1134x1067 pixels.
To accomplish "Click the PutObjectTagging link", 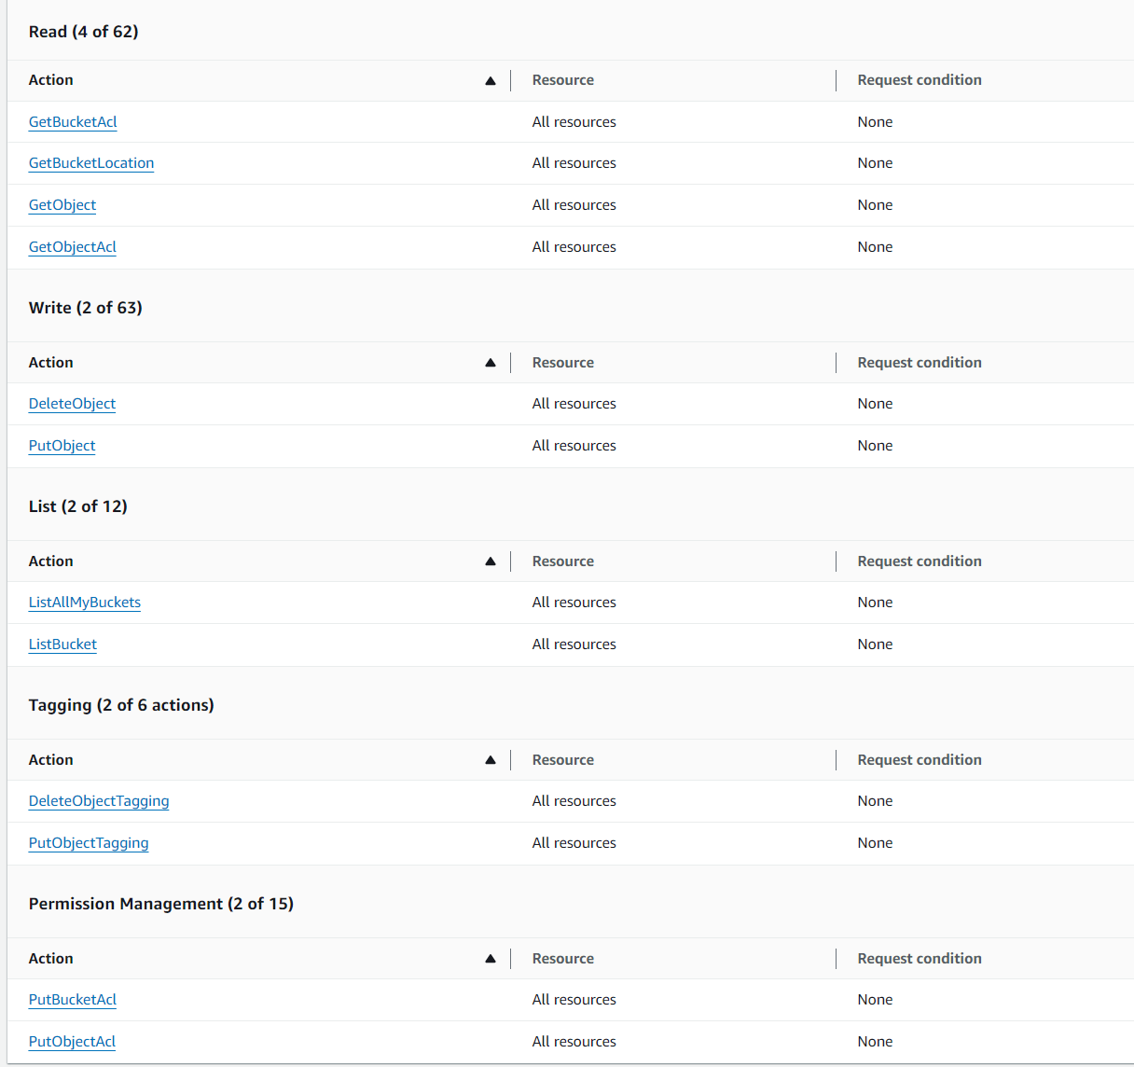I will (x=89, y=843).
